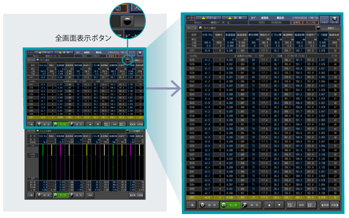Click forward arrow beside ライン表示 in right panel

194,28
